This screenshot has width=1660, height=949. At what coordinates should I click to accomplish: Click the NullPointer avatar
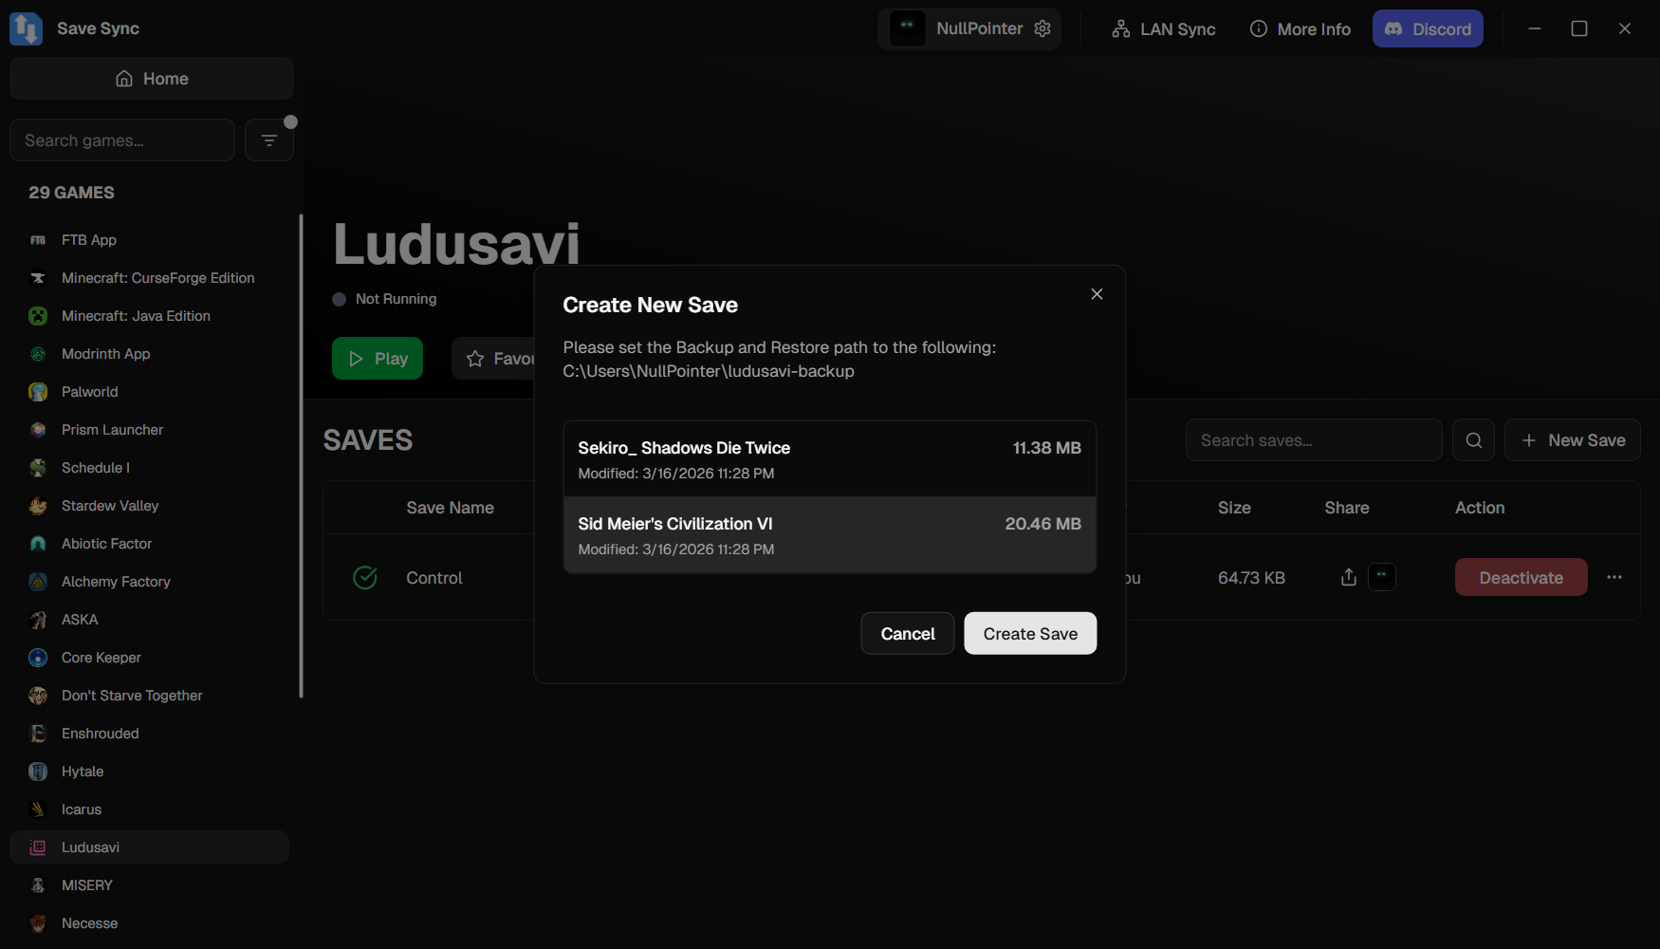[908, 28]
